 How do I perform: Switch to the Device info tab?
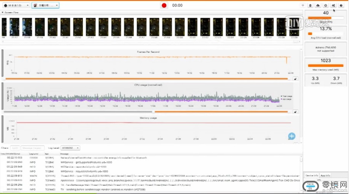tap(312, 175)
